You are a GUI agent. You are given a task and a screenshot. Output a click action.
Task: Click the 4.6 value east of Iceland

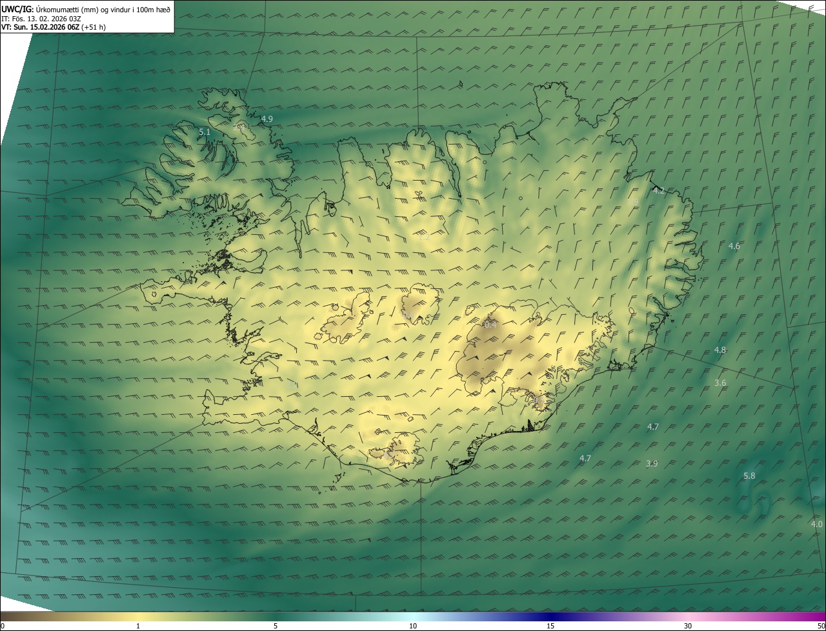click(734, 246)
